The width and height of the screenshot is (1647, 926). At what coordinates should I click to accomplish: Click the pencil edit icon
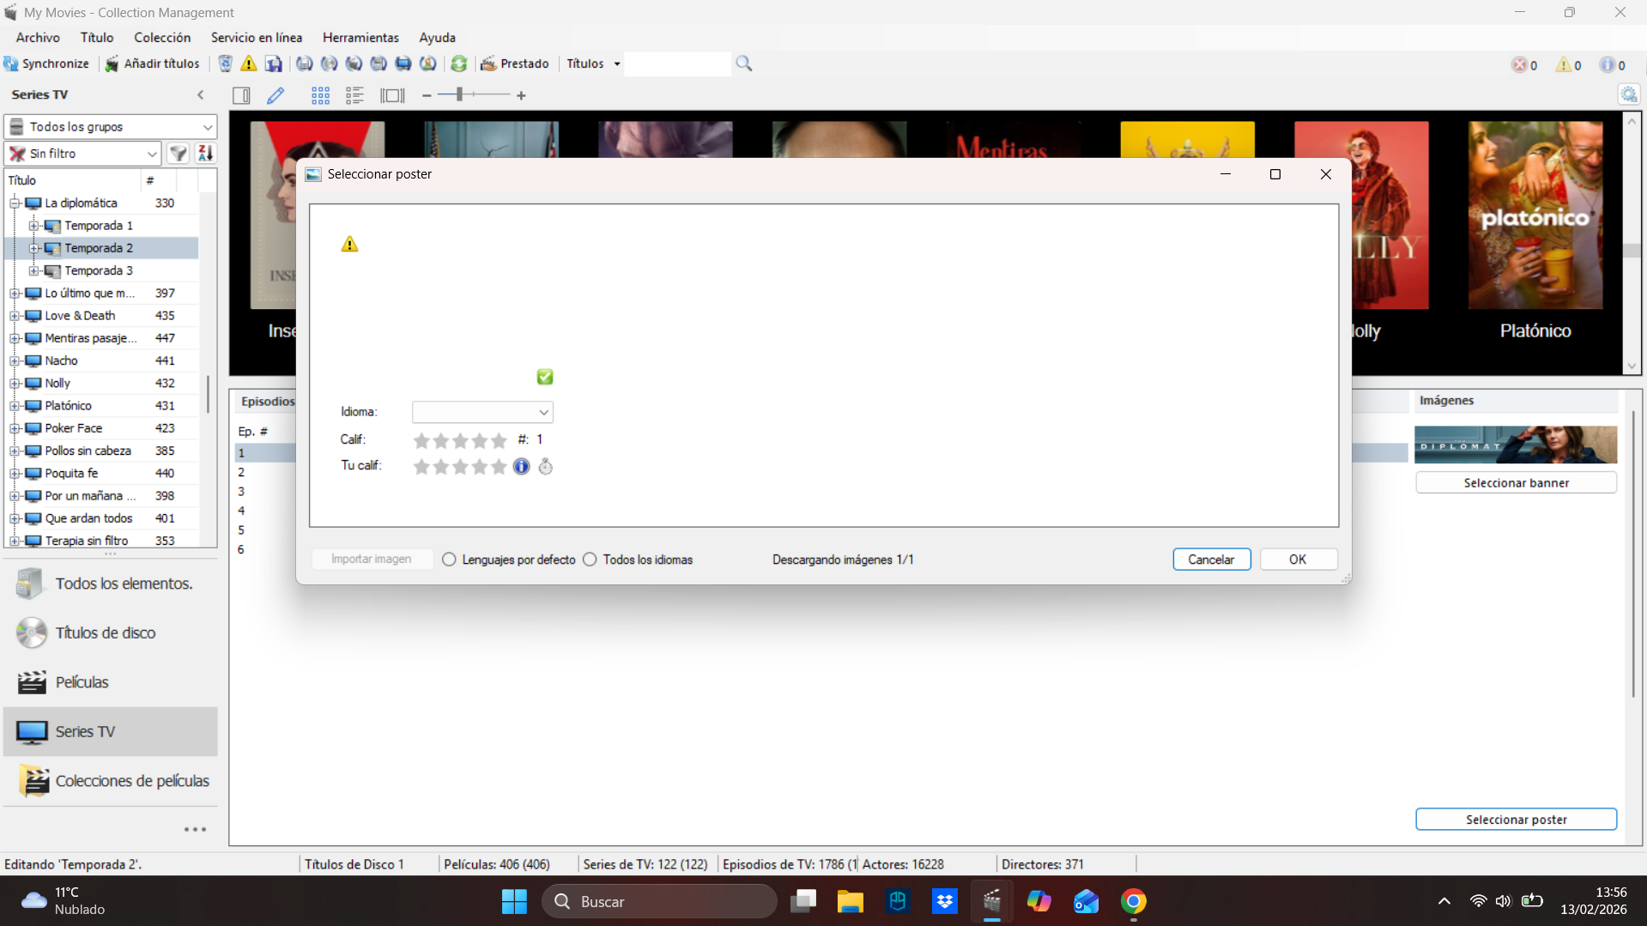pyautogui.click(x=276, y=95)
